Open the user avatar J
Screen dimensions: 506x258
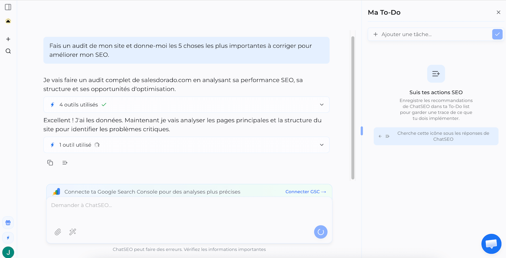pos(8,252)
